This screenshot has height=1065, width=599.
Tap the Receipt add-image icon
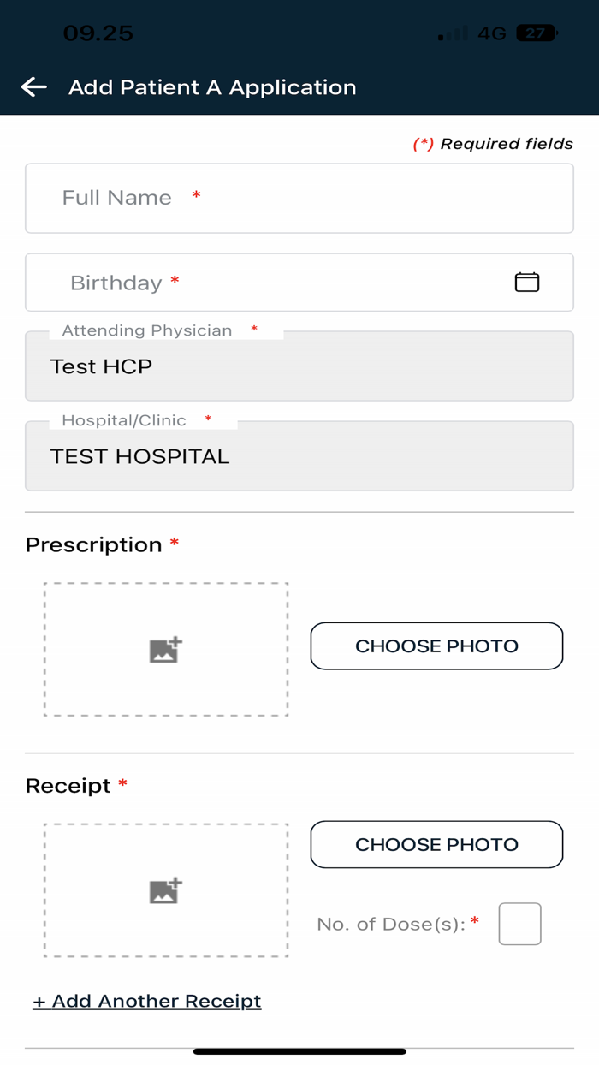coord(166,890)
